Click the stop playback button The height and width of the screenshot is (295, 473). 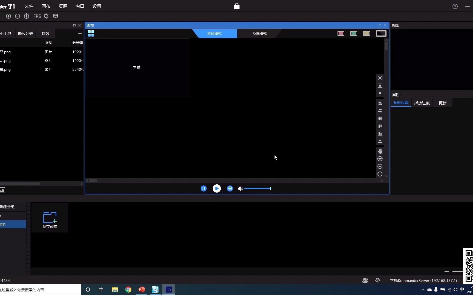pos(230,188)
